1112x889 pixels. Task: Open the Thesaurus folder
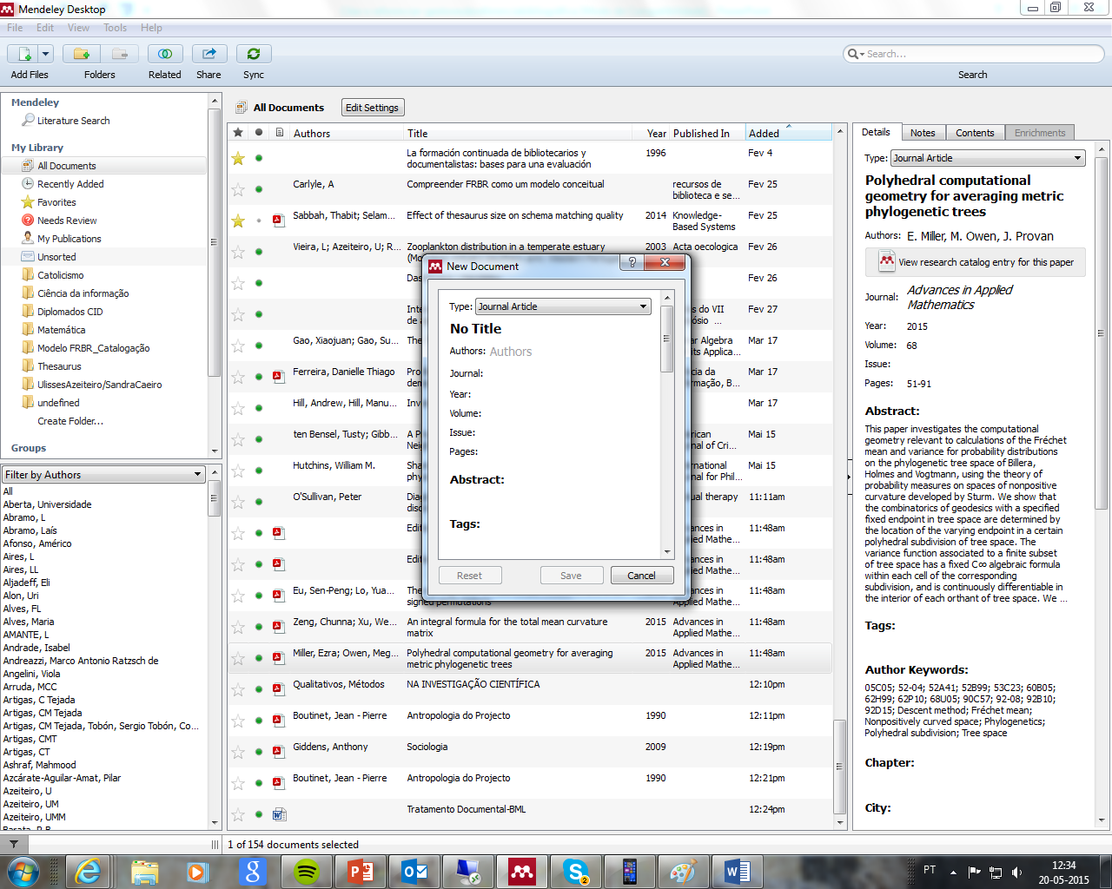point(59,366)
